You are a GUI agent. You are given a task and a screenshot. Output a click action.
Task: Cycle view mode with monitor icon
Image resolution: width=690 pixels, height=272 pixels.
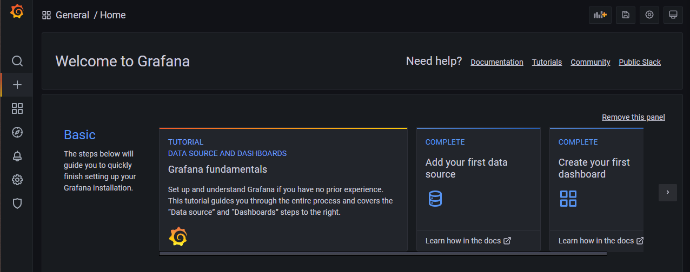pyautogui.click(x=673, y=15)
